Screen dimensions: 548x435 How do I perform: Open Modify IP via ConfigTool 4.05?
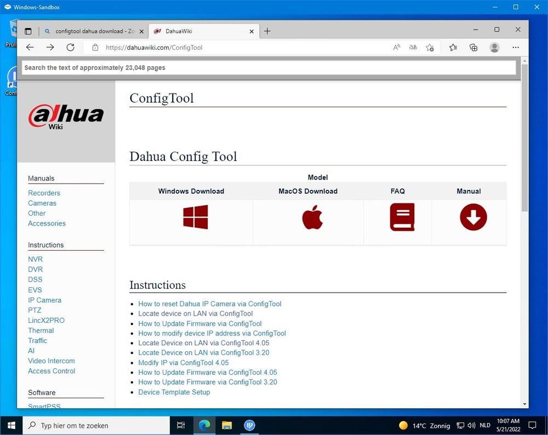pyautogui.click(x=184, y=362)
